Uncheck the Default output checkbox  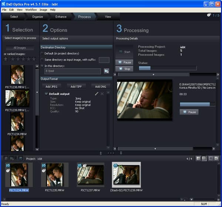(46, 93)
